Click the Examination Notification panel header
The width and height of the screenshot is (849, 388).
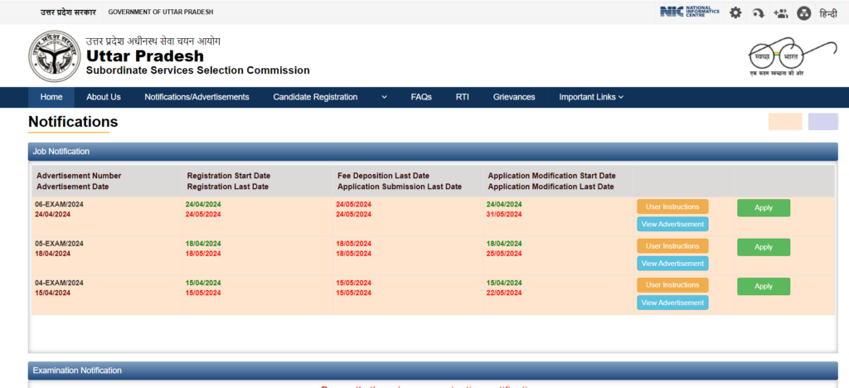click(433, 371)
